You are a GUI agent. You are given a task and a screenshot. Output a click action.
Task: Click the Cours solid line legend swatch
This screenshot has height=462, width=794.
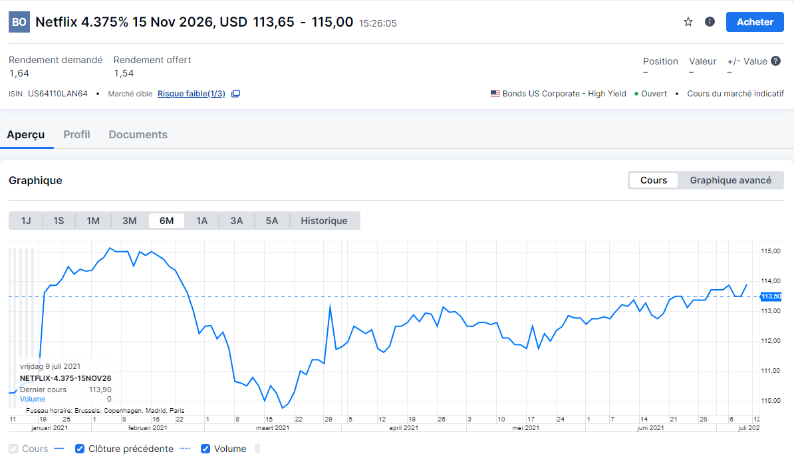point(59,449)
